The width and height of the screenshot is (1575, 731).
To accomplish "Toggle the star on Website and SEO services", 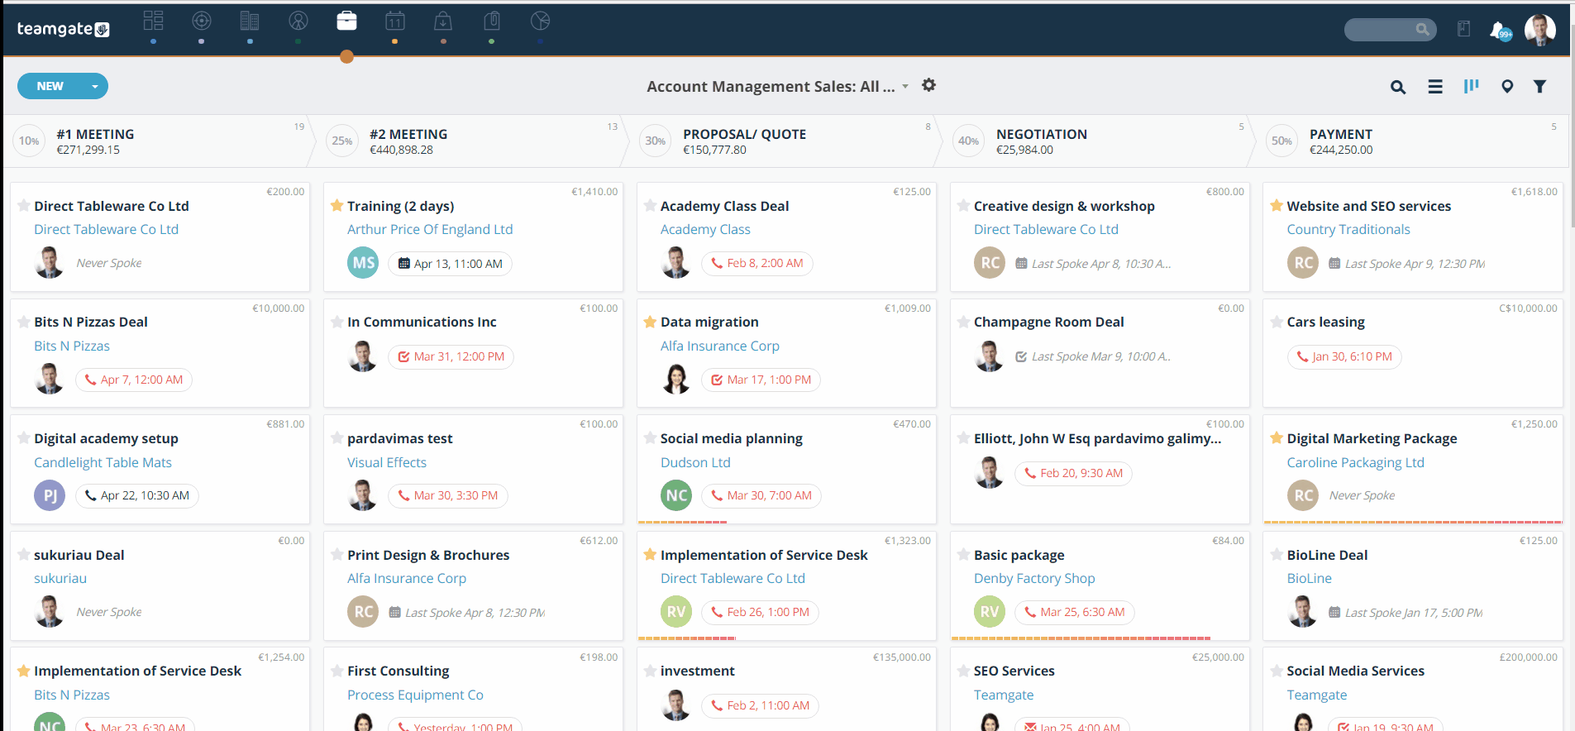I will tap(1277, 205).
